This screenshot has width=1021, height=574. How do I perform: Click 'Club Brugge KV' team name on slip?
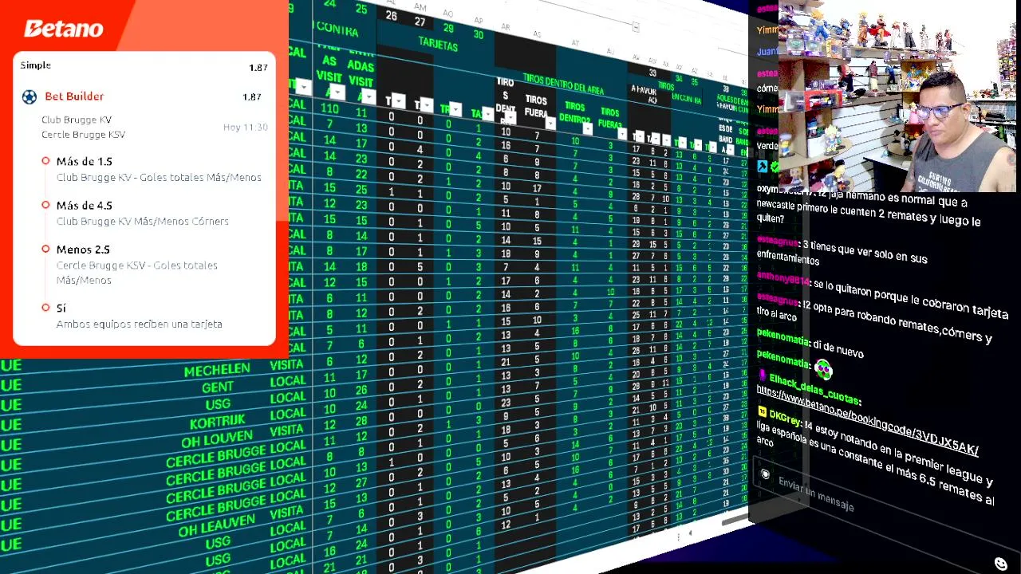pos(77,120)
